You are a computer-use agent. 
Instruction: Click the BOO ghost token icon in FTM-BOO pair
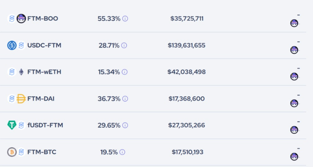[x=21, y=19]
